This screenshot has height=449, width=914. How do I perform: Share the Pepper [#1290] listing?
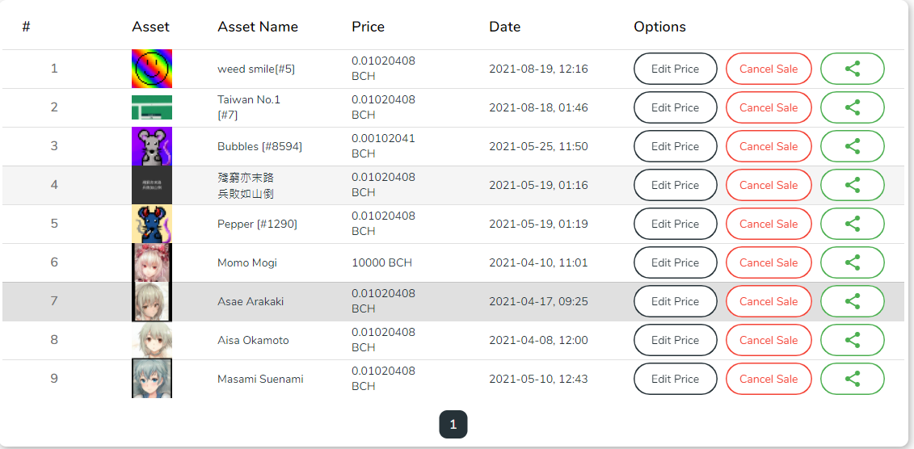(853, 224)
